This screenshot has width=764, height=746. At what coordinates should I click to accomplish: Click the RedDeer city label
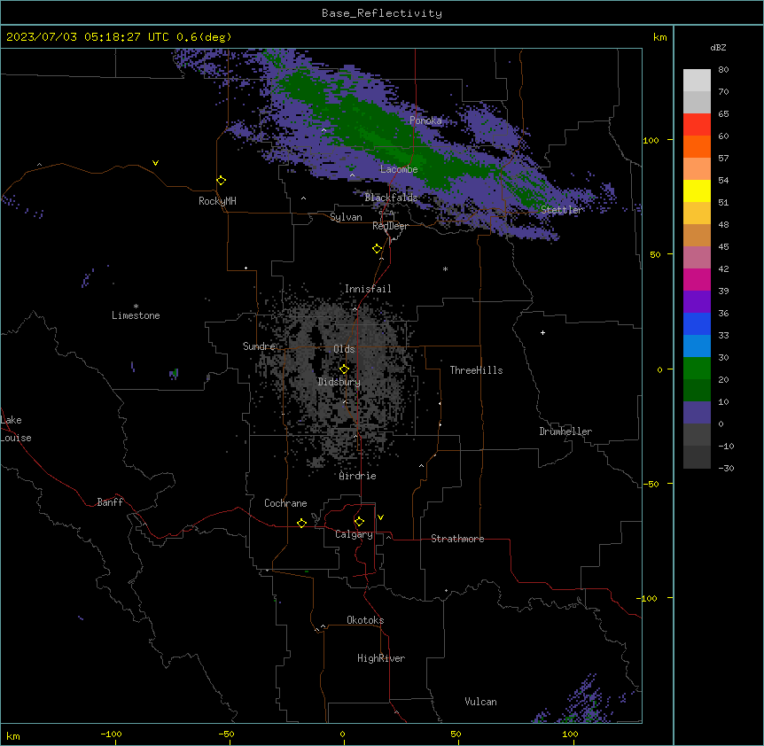click(390, 226)
